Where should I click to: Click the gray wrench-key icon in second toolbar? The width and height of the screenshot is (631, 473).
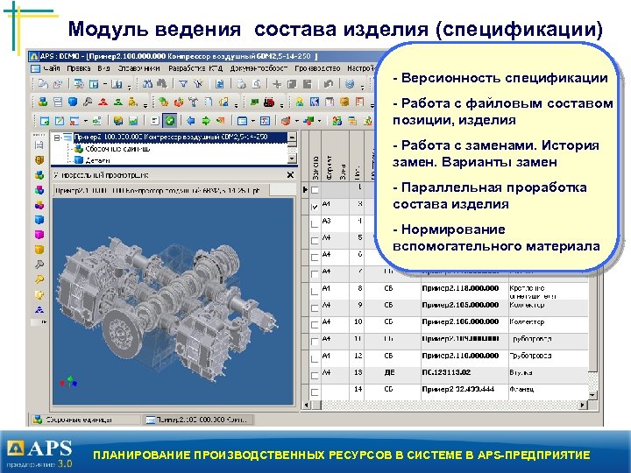[88, 102]
